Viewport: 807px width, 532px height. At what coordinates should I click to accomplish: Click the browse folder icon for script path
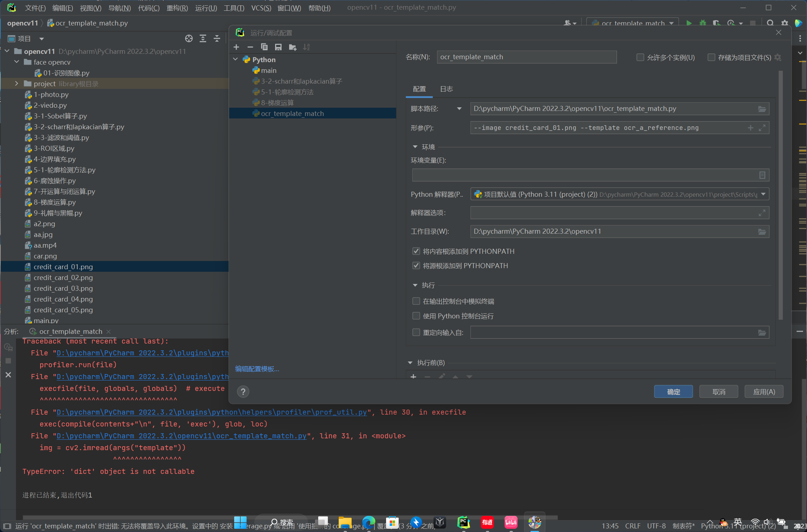762,109
